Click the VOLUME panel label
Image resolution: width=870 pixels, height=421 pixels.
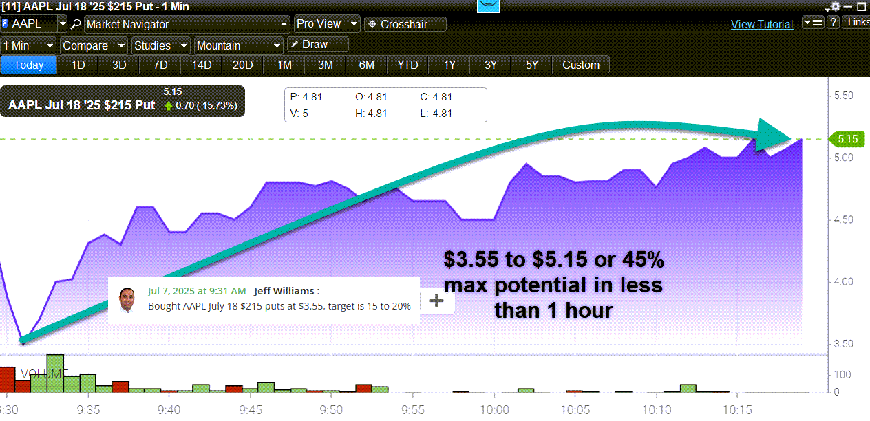[45, 374]
